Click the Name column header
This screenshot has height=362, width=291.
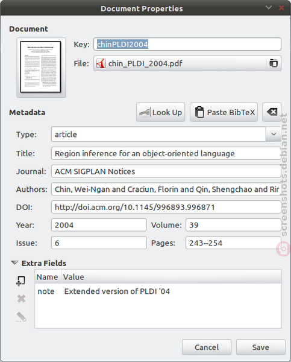click(48, 277)
